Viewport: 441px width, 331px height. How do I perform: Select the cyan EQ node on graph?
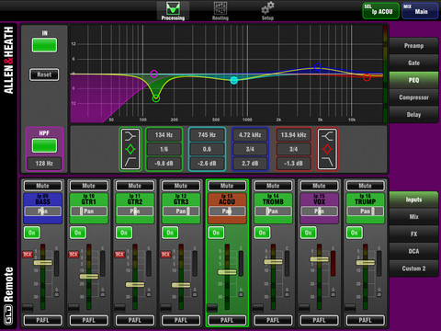coord(234,80)
